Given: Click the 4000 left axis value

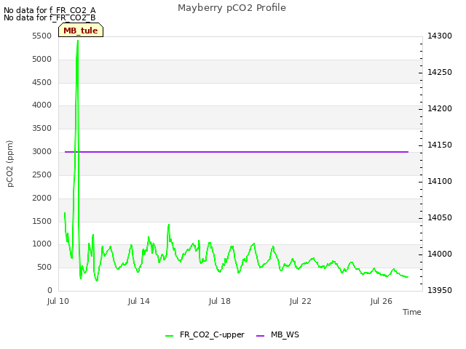Looking at the screenshot, I should (42, 105).
